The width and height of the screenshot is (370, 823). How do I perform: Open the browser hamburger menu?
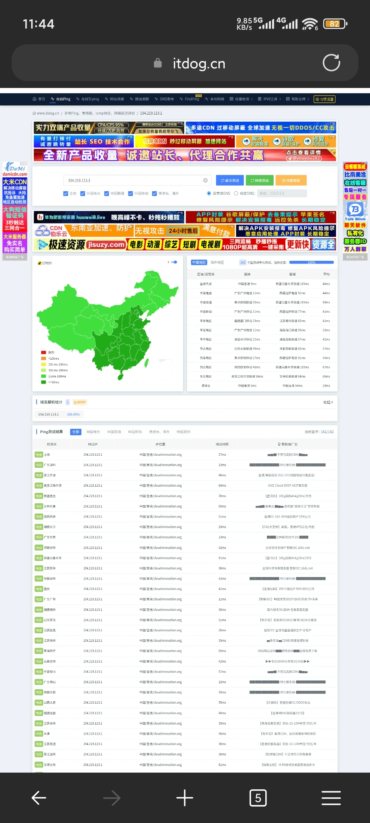(x=331, y=798)
